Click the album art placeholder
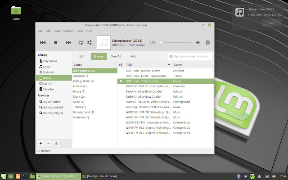The height and width of the screenshot is (180, 288). [104, 42]
